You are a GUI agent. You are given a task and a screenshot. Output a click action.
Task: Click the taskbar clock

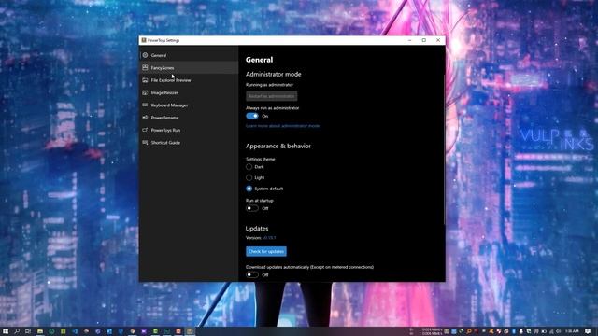click(x=572, y=331)
